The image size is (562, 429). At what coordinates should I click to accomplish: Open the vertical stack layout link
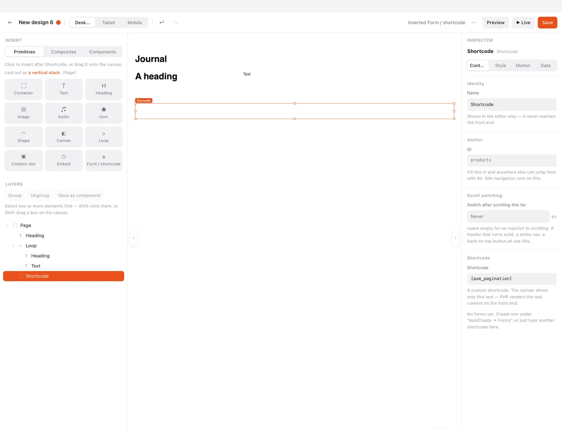(x=44, y=73)
